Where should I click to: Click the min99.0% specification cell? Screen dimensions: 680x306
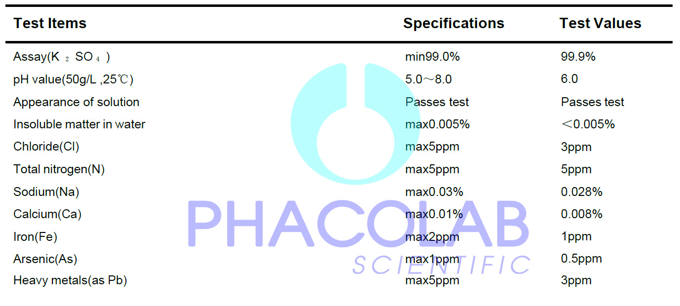[x=432, y=57]
